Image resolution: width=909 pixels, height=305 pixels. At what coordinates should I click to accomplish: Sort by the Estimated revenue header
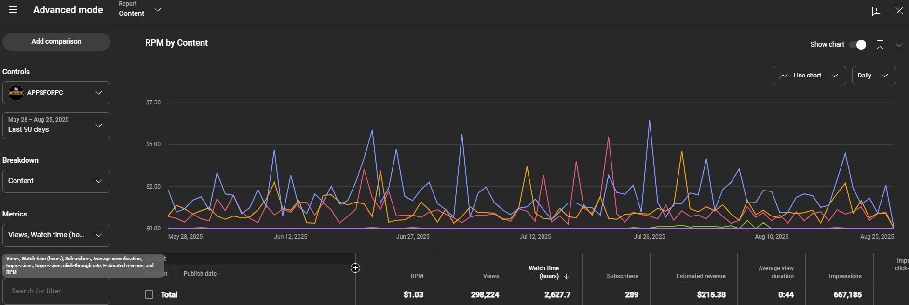701,276
